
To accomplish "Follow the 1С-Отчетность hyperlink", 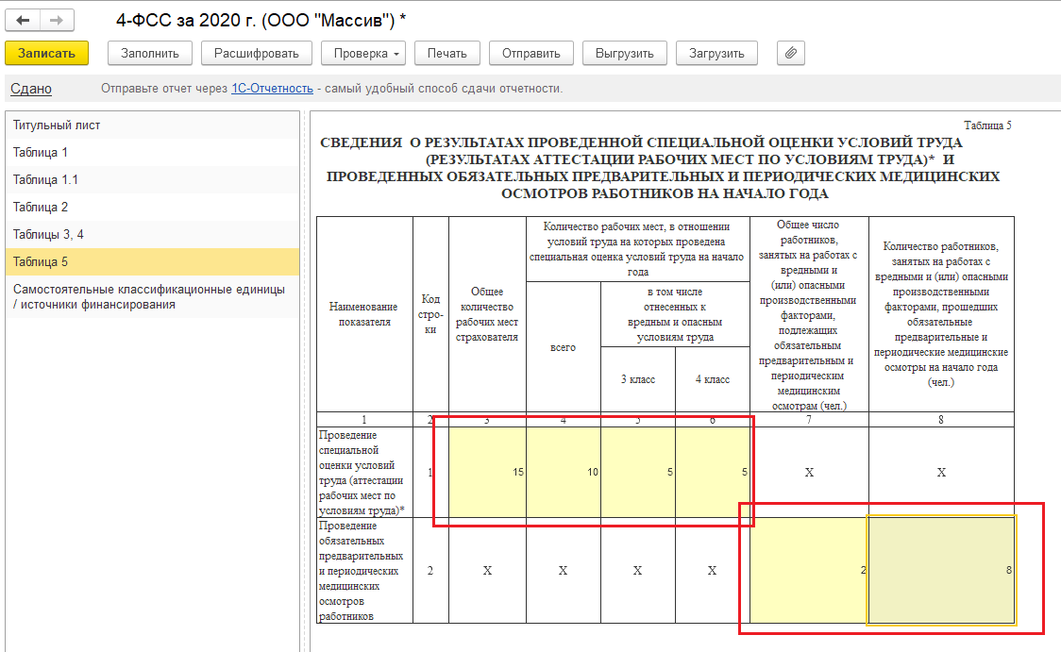I will tap(272, 89).
